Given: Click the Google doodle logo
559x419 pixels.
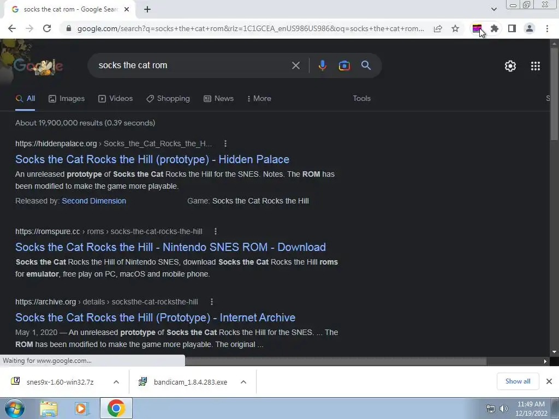Looking at the screenshot, I should (39, 66).
